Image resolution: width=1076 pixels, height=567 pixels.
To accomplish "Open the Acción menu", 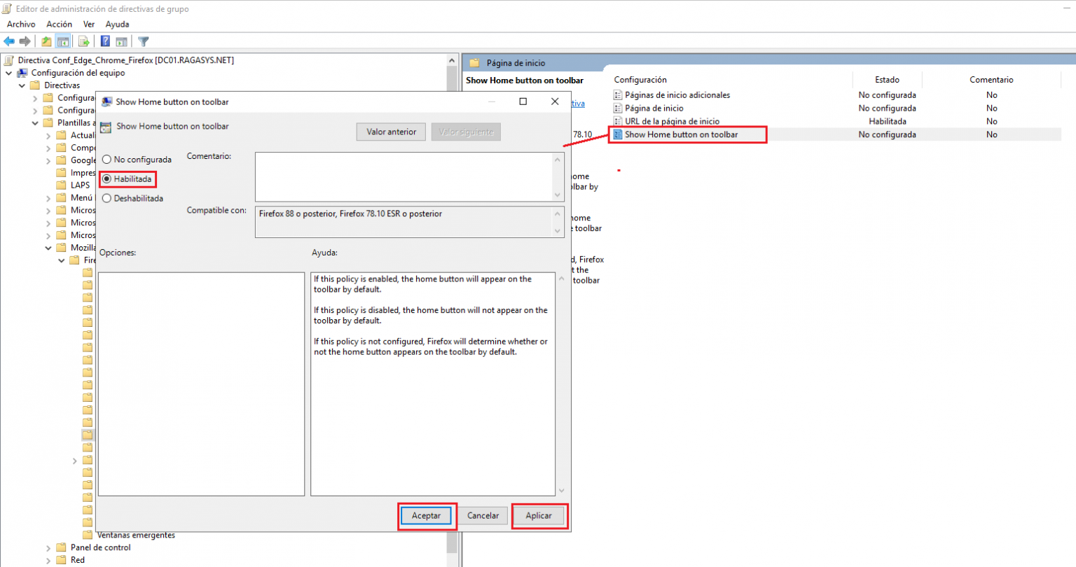I will point(59,24).
